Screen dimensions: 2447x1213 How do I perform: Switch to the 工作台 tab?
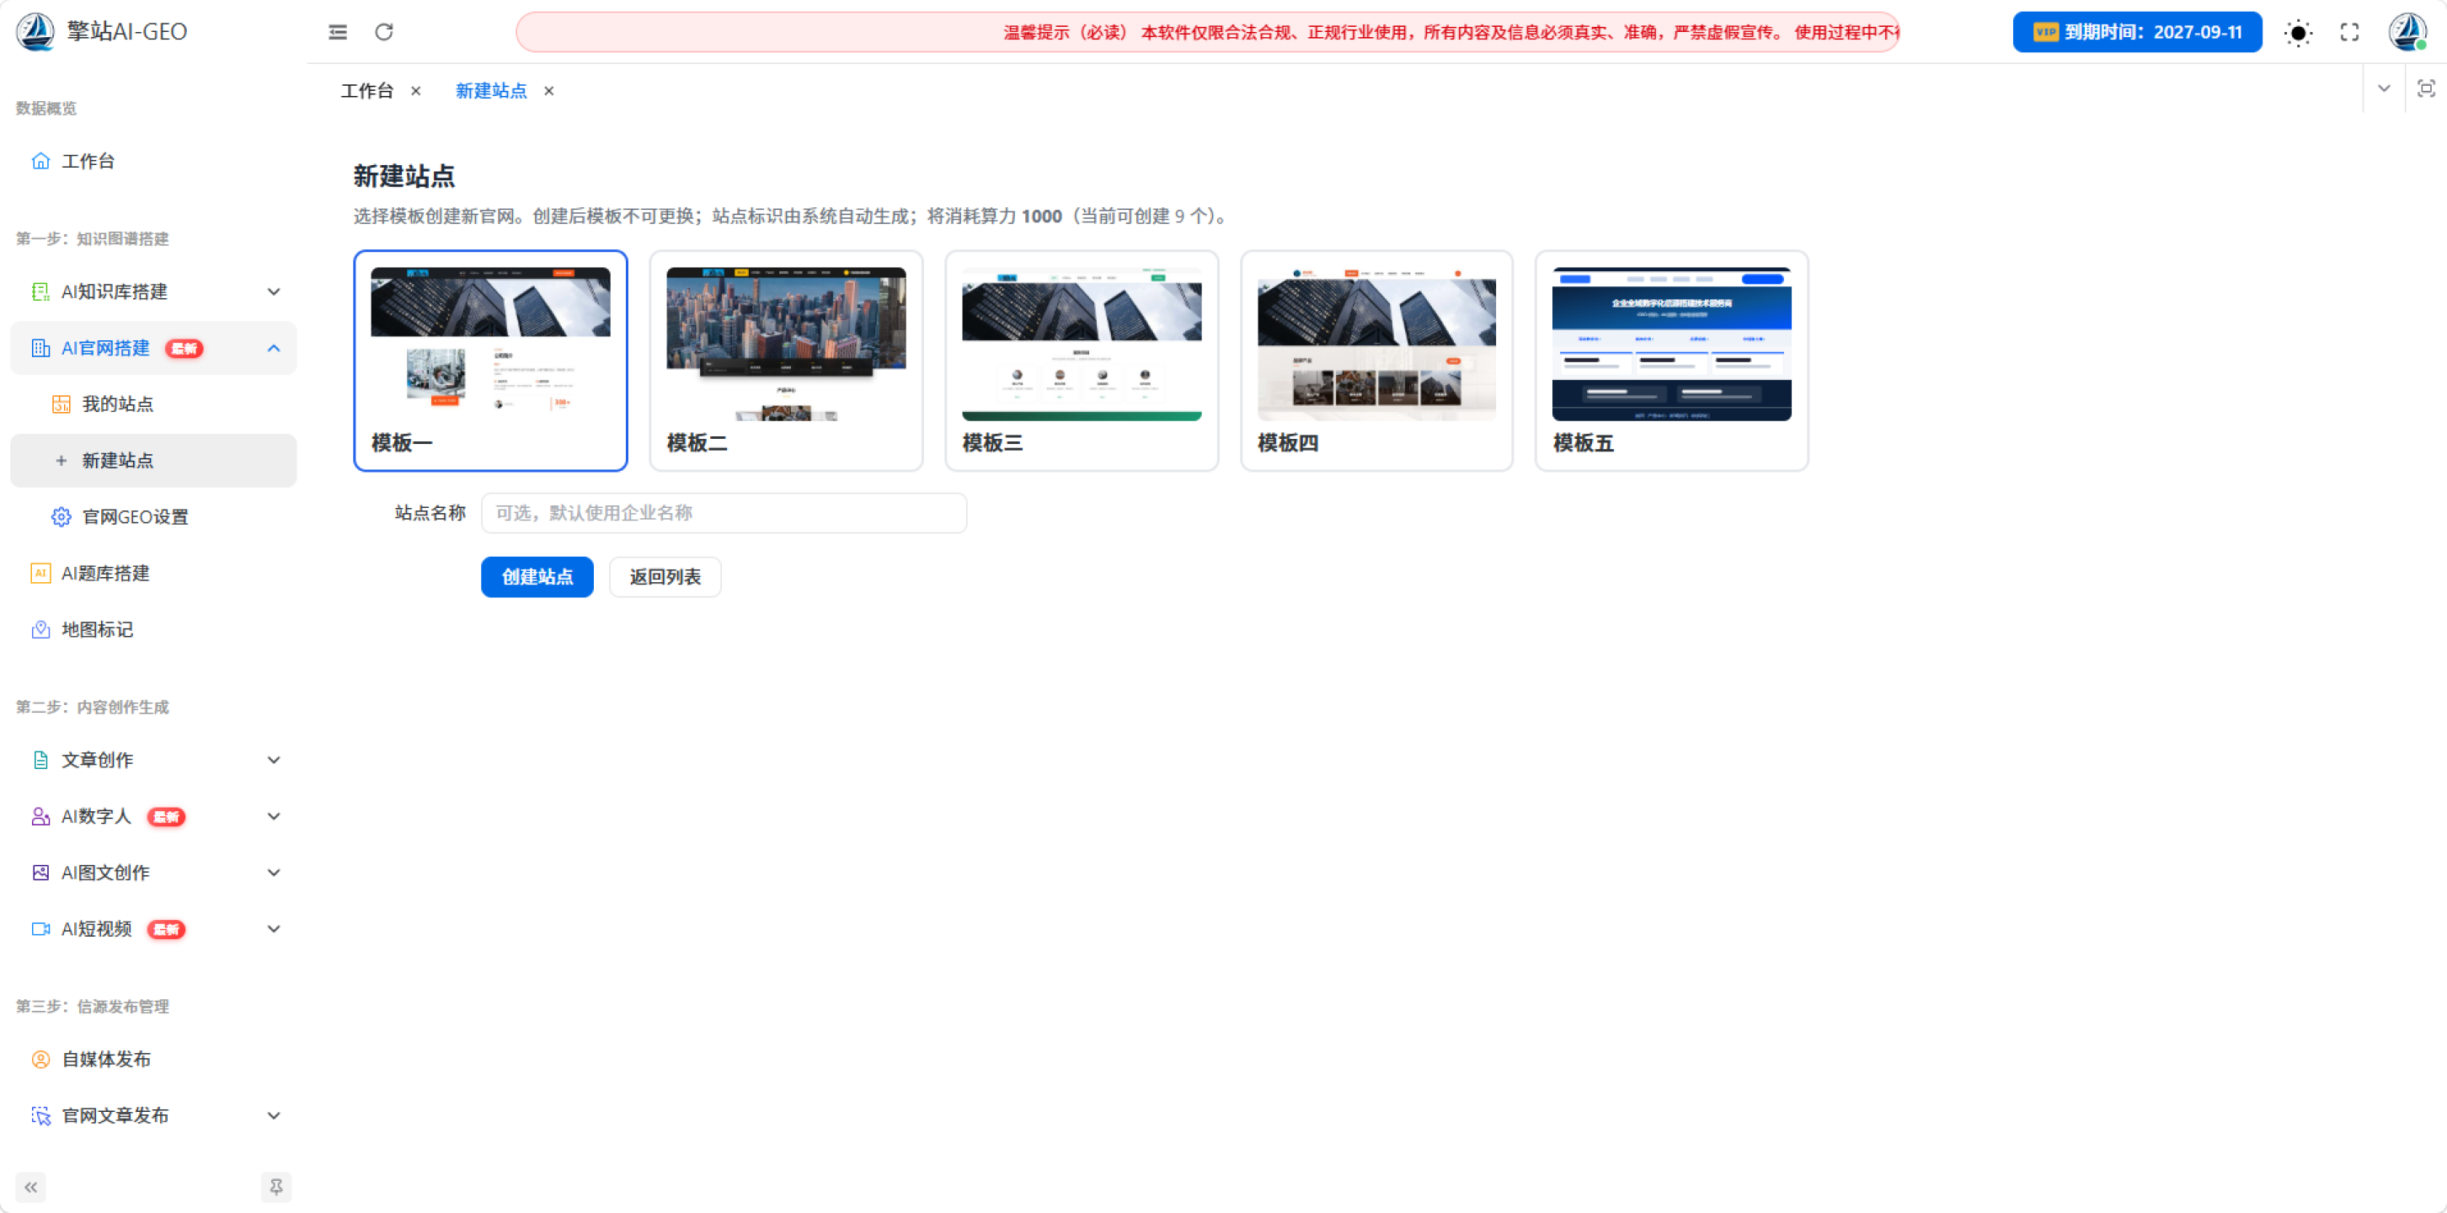(x=367, y=91)
